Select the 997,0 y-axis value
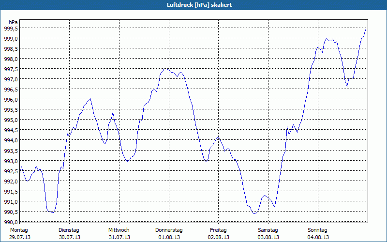Viewport: 387px width, 242px height. coord(11,79)
